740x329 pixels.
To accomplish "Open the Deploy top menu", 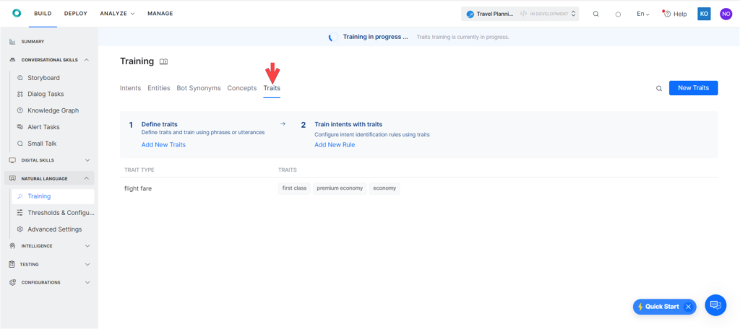I will [x=75, y=14].
